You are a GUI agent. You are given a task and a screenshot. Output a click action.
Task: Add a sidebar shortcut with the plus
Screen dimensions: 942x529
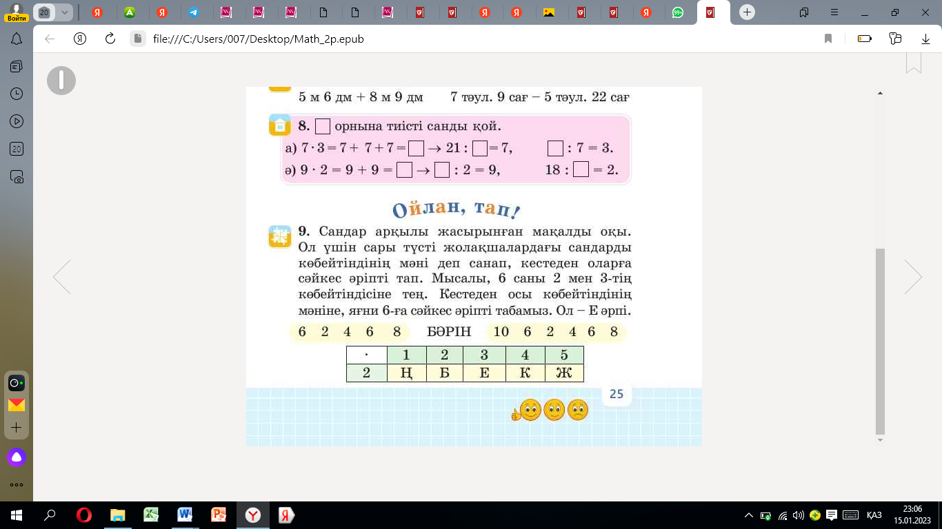click(17, 428)
